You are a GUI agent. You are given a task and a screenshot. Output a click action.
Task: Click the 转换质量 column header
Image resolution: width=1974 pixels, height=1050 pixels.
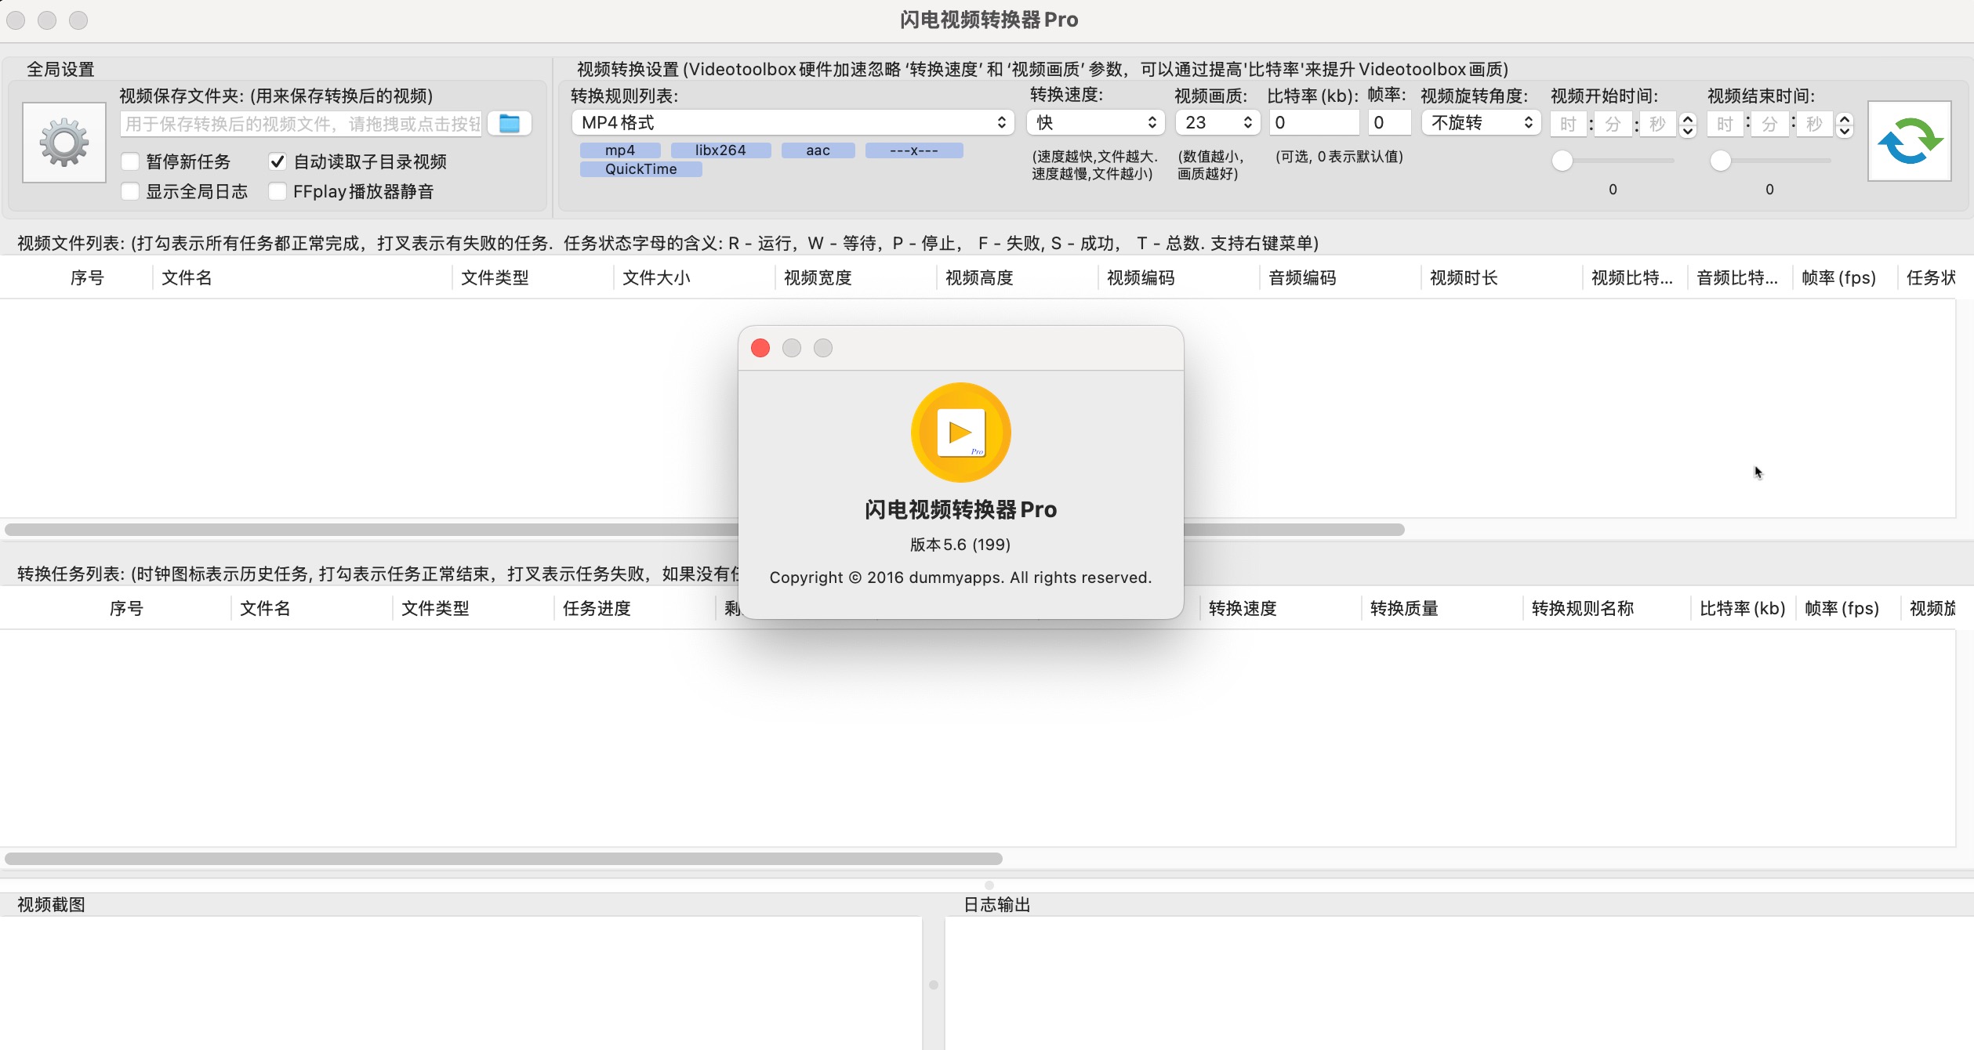point(1442,608)
